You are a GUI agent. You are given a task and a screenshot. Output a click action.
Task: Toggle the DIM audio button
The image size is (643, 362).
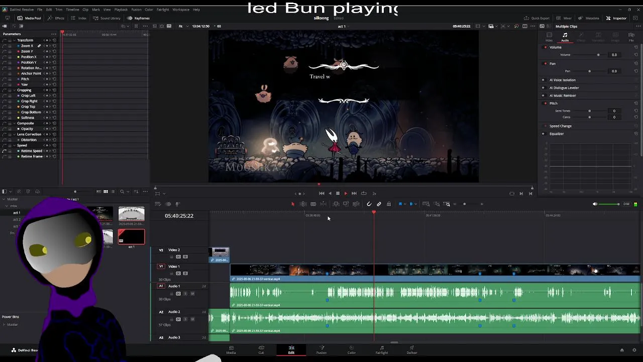(x=626, y=204)
